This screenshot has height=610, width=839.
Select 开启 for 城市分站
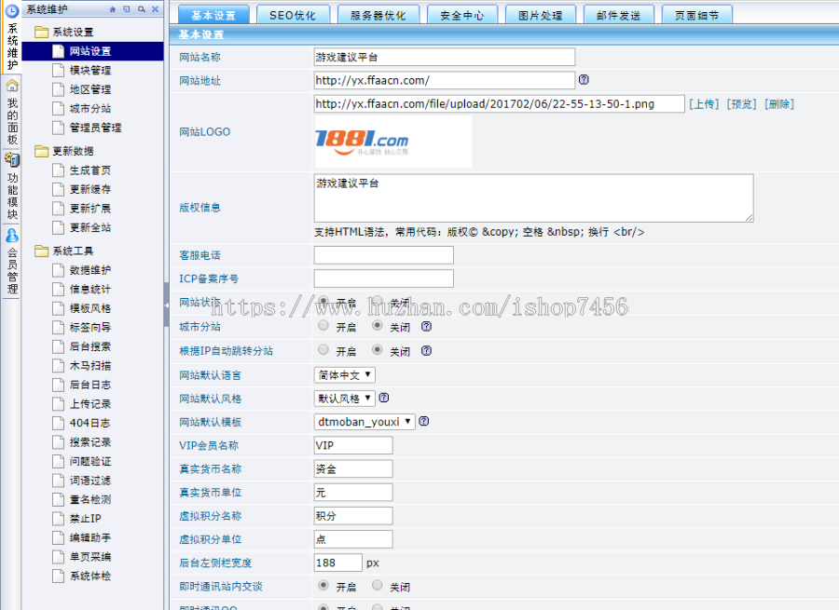point(323,325)
